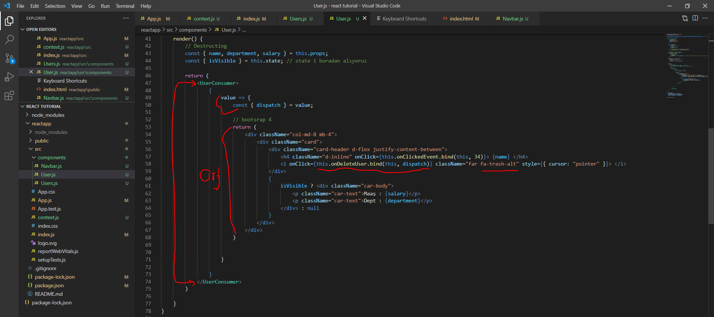Open the Run and Debug view
The width and height of the screenshot is (714, 317).
click(x=9, y=77)
